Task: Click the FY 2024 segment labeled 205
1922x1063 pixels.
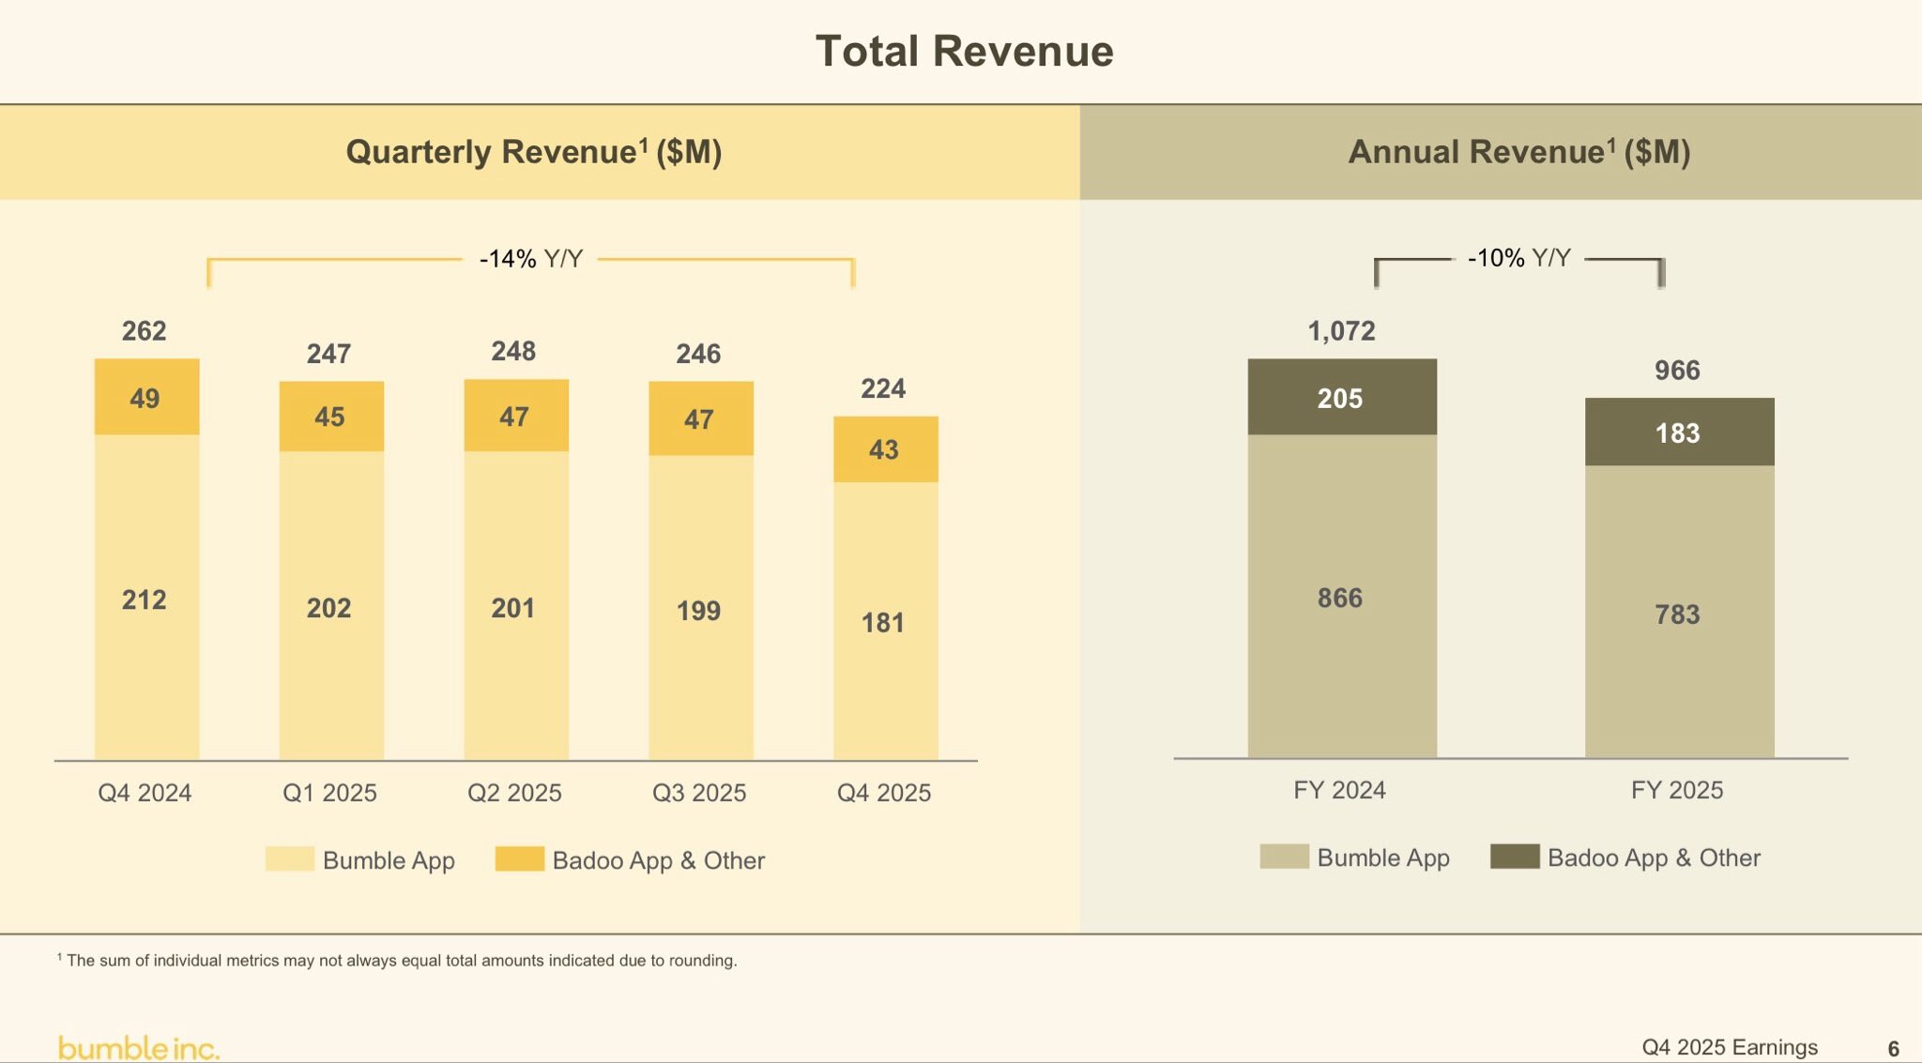Action: point(1341,397)
